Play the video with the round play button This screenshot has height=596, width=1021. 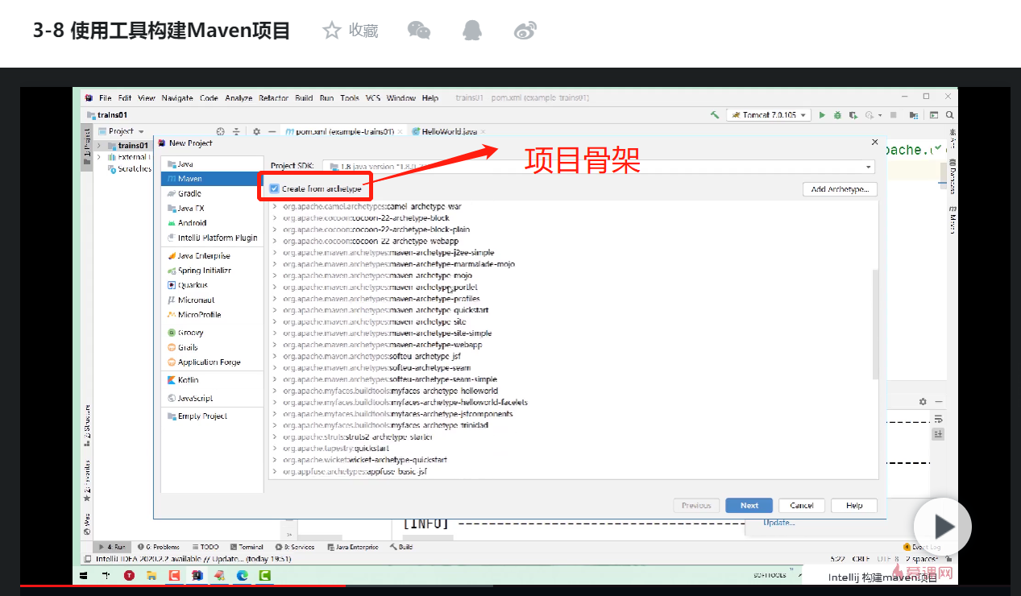click(x=943, y=527)
